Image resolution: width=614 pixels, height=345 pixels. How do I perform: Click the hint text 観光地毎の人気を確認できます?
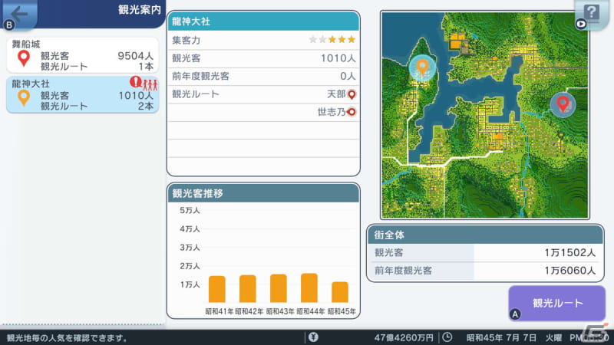pos(67,337)
